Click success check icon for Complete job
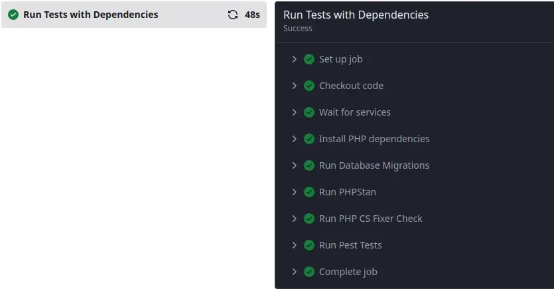The height and width of the screenshot is (291, 554). click(x=309, y=272)
